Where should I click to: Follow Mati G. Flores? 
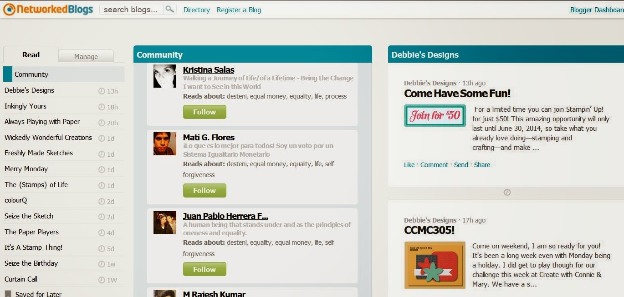tap(205, 190)
